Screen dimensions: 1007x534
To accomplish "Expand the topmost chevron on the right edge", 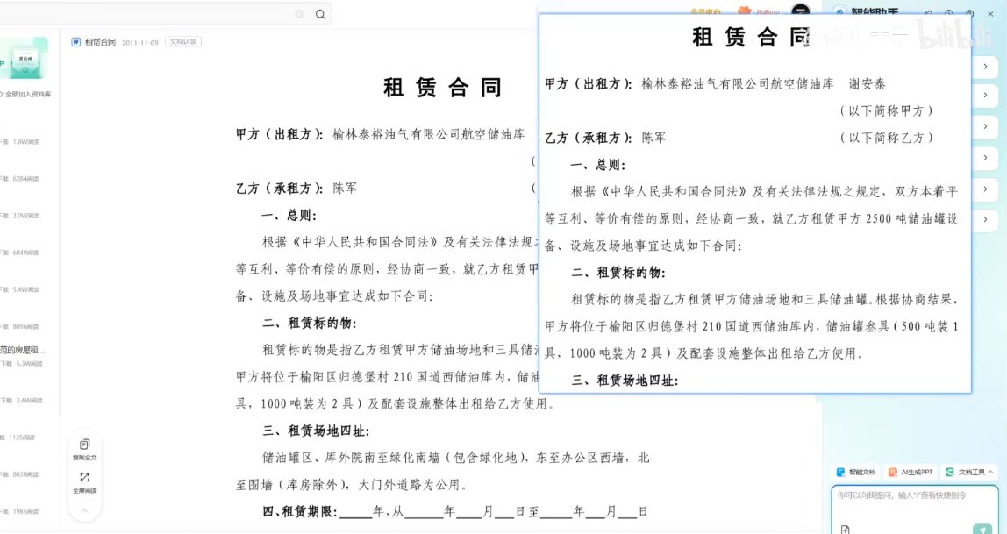I will pos(985,66).
